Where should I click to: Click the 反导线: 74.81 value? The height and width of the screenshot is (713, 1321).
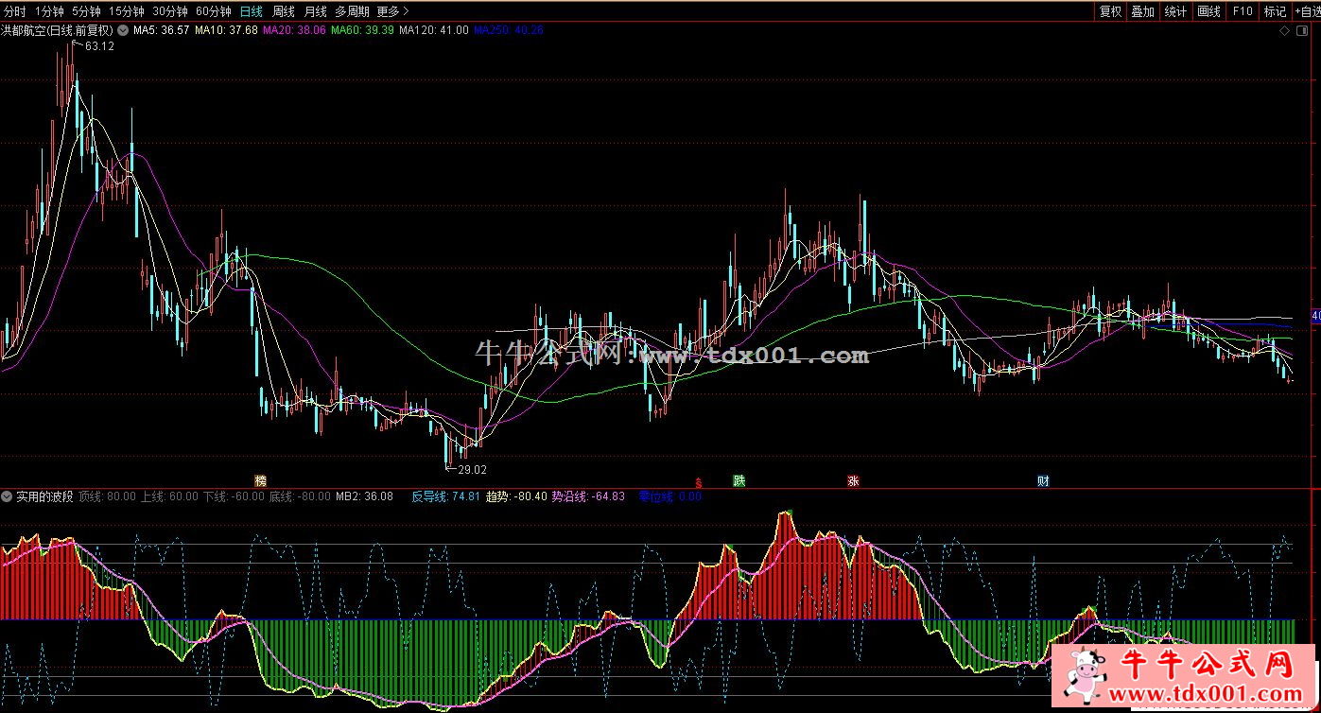[446, 496]
